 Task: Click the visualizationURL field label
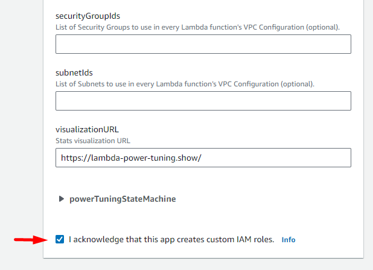(x=87, y=129)
